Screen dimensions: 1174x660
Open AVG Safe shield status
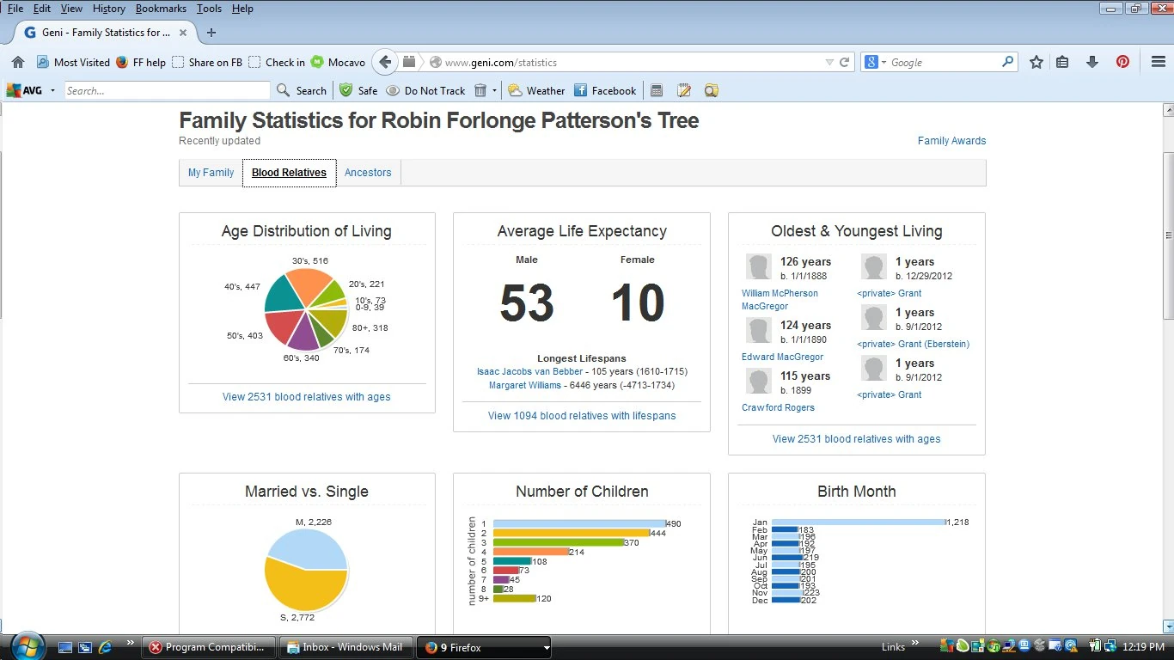358,90
